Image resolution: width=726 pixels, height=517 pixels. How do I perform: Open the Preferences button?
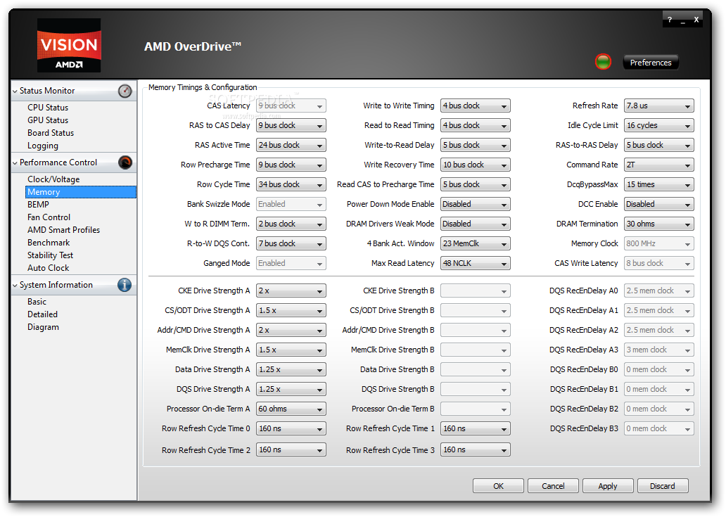651,63
